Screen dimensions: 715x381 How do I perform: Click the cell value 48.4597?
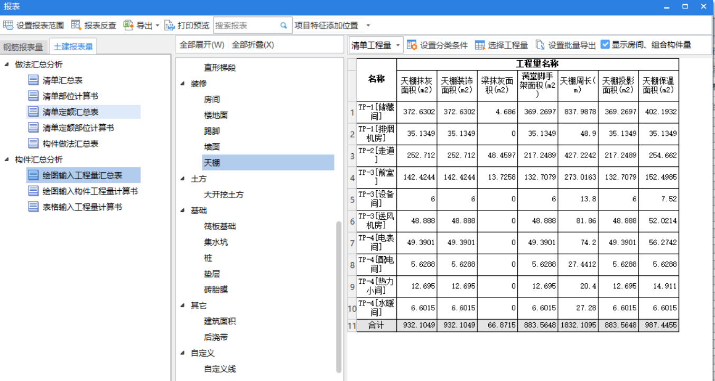click(497, 156)
